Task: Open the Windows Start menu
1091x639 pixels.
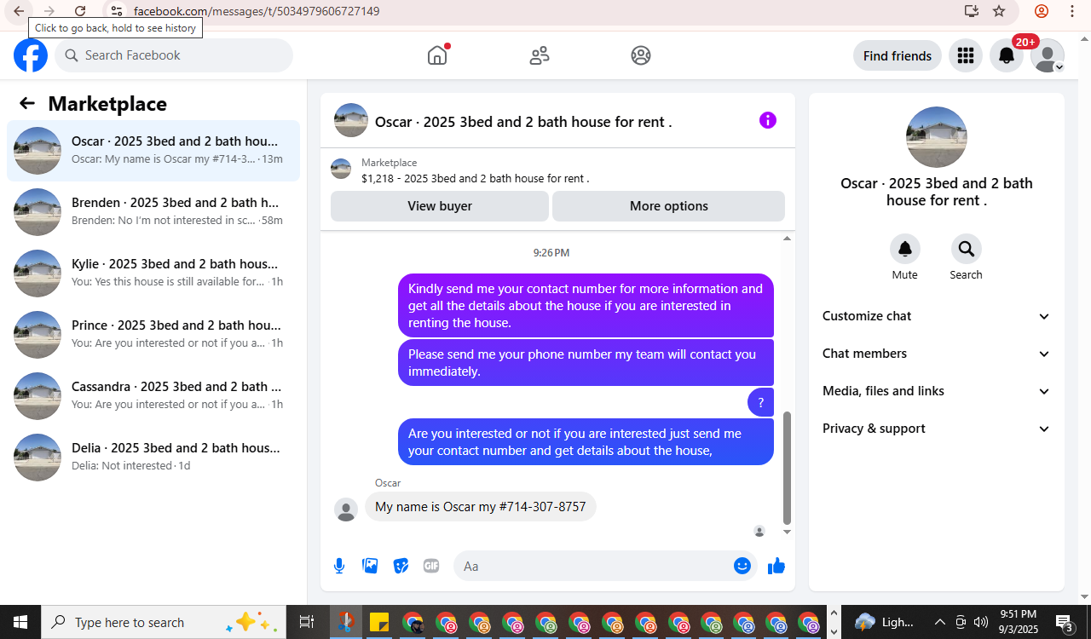Action: [20, 622]
